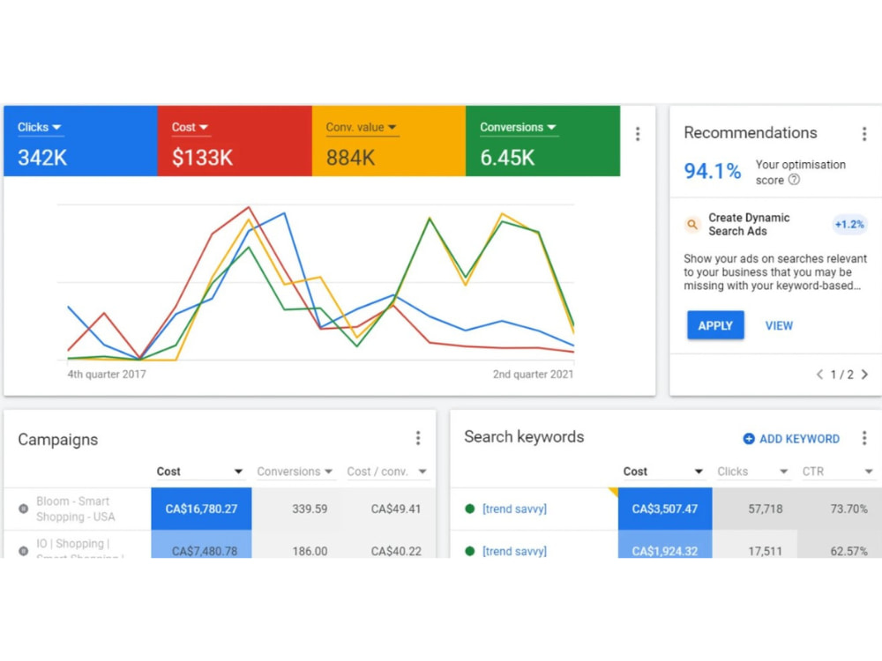Click the 94.1% optimisation score
The height and width of the screenshot is (661, 882).
712,171
